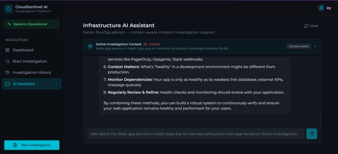
Task: Click the CloudSentinel shield logo icon
Action: (x=8, y=9)
